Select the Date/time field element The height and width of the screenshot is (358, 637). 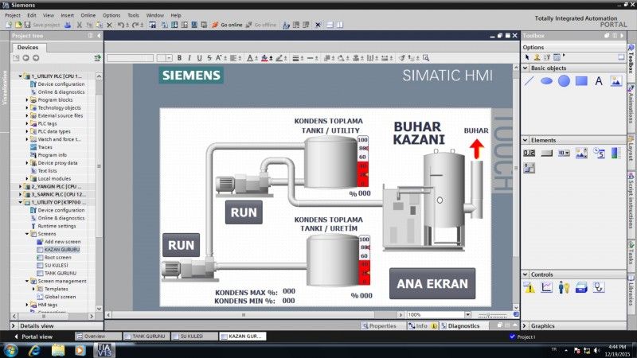point(599,153)
